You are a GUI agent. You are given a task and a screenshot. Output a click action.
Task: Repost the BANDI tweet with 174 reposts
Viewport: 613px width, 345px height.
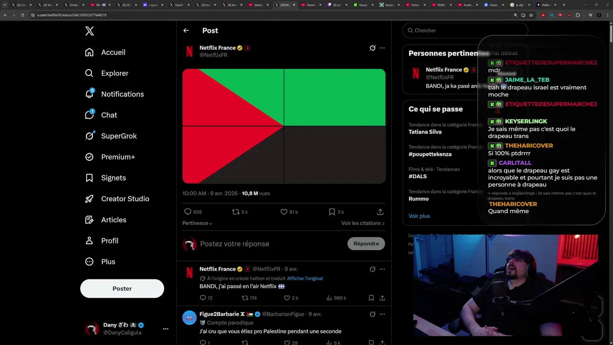245,298
